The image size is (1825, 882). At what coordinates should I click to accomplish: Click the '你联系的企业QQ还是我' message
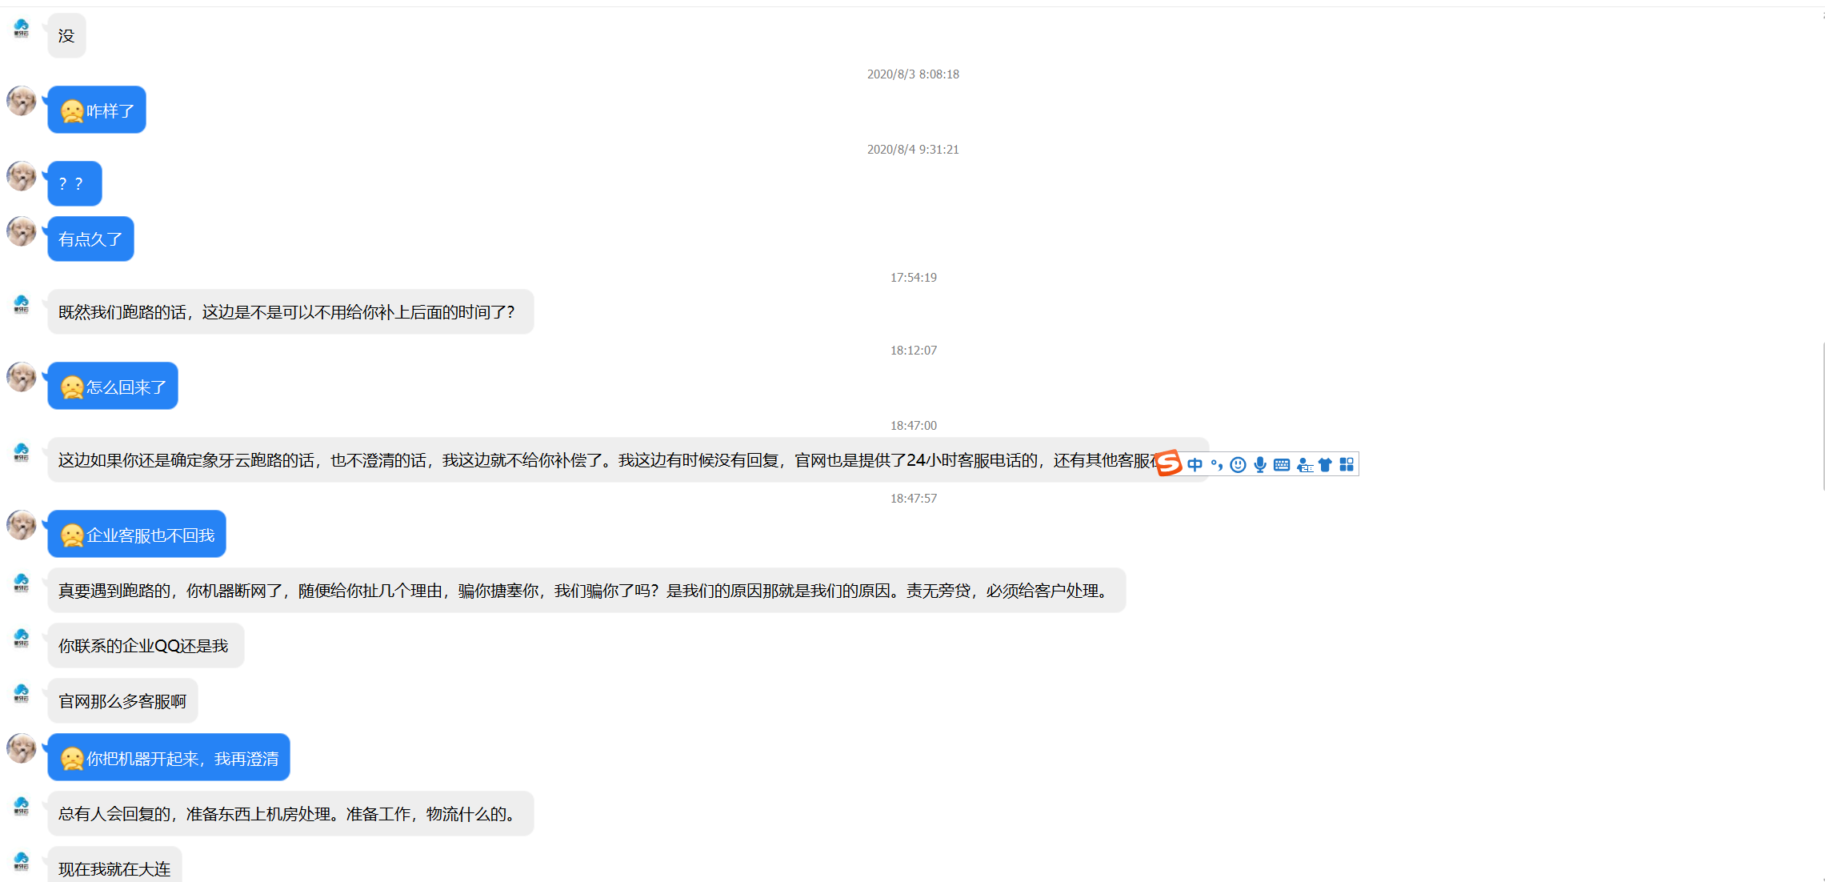(x=145, y=646)
